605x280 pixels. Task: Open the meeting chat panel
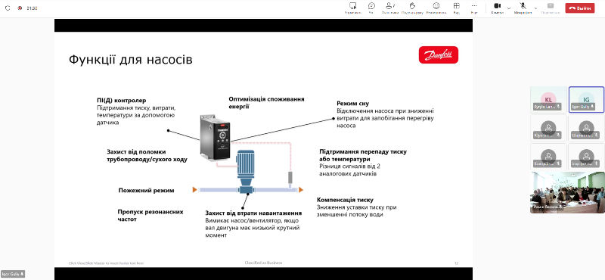coord(371,8)
